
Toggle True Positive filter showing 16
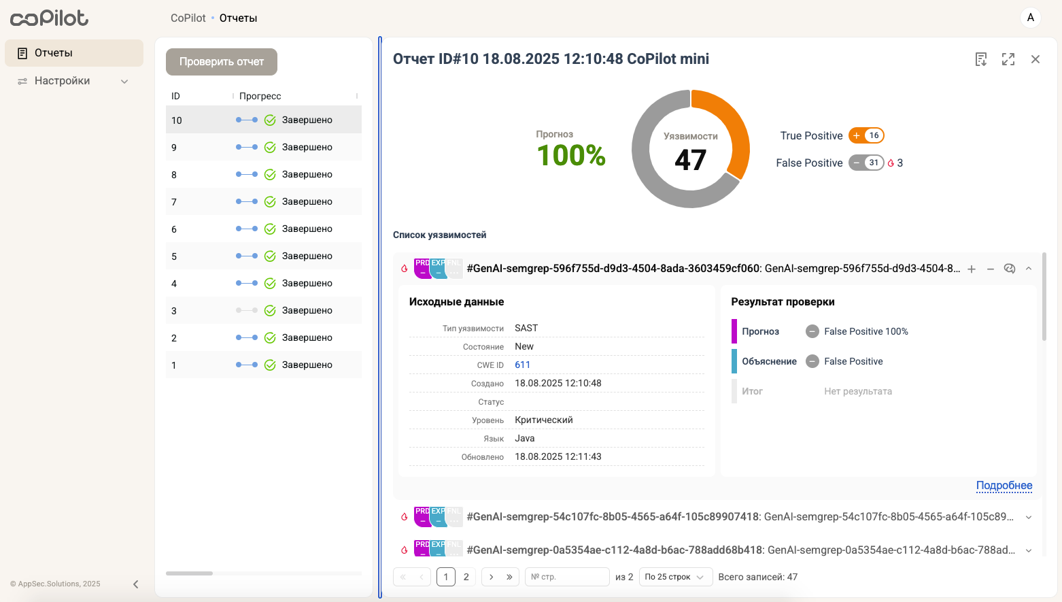click(866, 135)
